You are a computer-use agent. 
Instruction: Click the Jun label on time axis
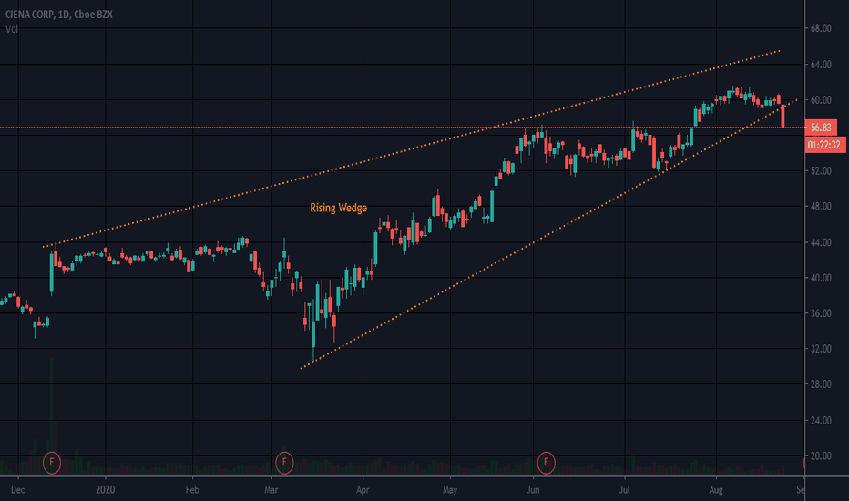tap(533, 490)
